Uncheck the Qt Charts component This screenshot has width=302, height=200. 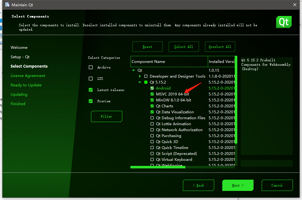point(152,106)
